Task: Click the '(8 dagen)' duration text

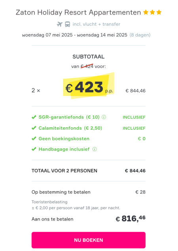Action: [140, 35]
